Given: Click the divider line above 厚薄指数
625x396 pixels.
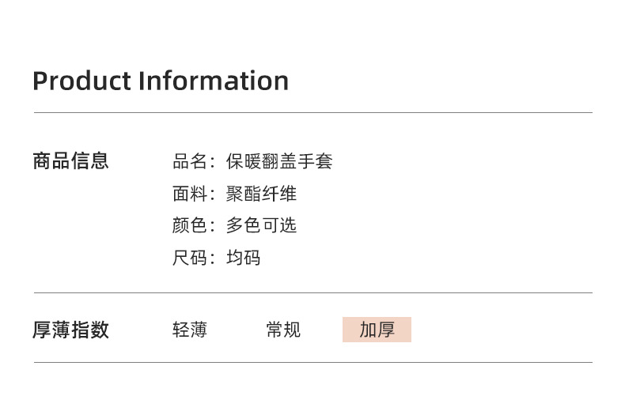Looking at the screenshot, I should tap(312, 293).
